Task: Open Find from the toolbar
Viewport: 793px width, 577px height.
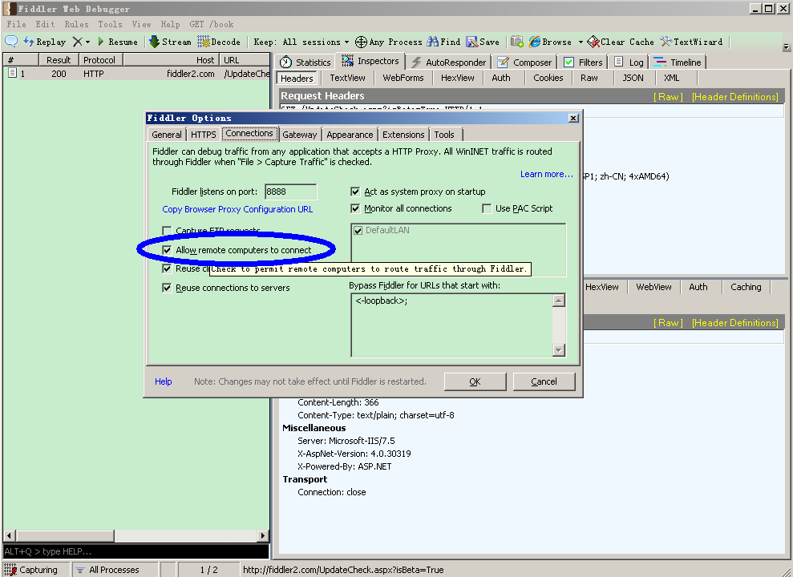Action: click(443, 42)
